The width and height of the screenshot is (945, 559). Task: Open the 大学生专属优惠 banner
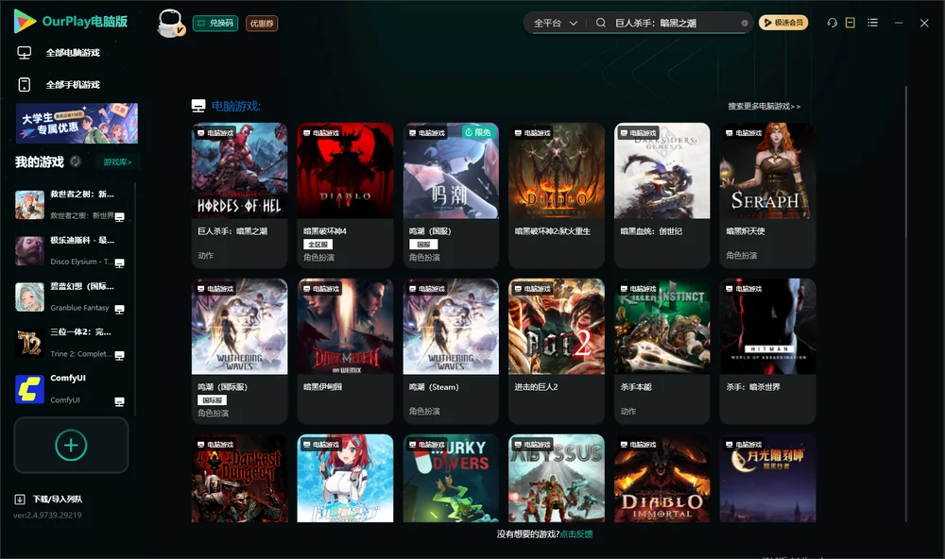click(x=77, y=123)
